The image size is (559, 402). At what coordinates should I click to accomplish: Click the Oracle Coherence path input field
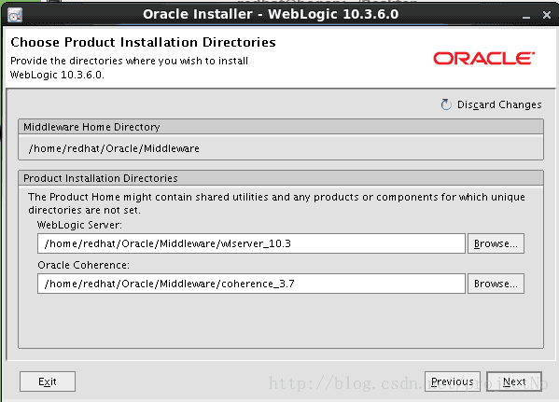coord(251,284)
